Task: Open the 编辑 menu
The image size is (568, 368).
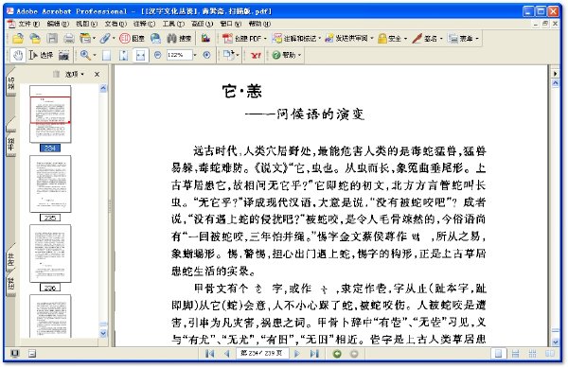Action: pos(58,24)
